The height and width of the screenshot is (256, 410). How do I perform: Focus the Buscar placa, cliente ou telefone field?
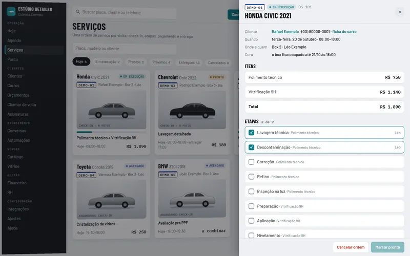coord(125,12)
